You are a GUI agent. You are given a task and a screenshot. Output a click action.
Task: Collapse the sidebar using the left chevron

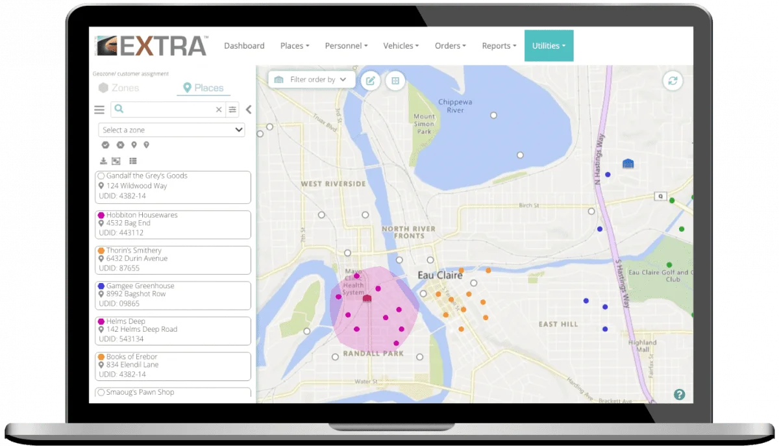[x=249, y=110]
